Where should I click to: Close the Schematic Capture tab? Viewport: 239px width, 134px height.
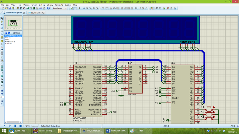24,13
